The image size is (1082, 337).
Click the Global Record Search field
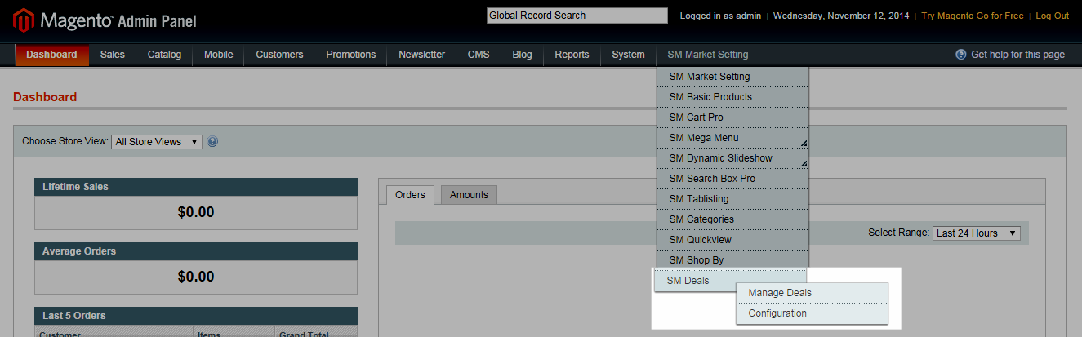tap(577, 16)
